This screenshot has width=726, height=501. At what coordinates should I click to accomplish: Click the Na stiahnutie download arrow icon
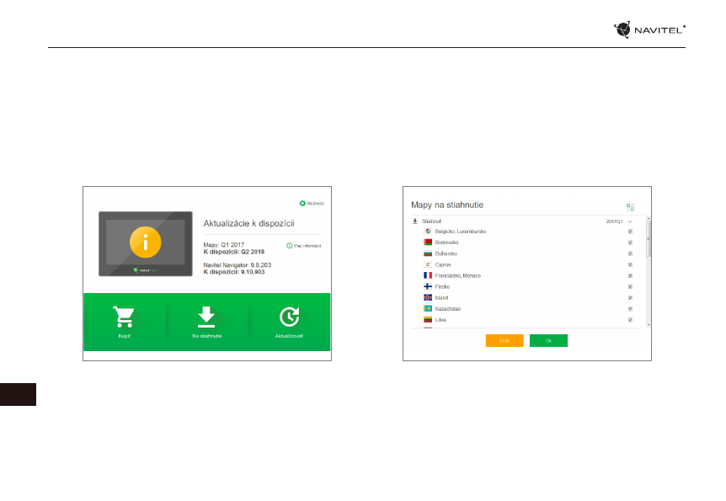206,317
